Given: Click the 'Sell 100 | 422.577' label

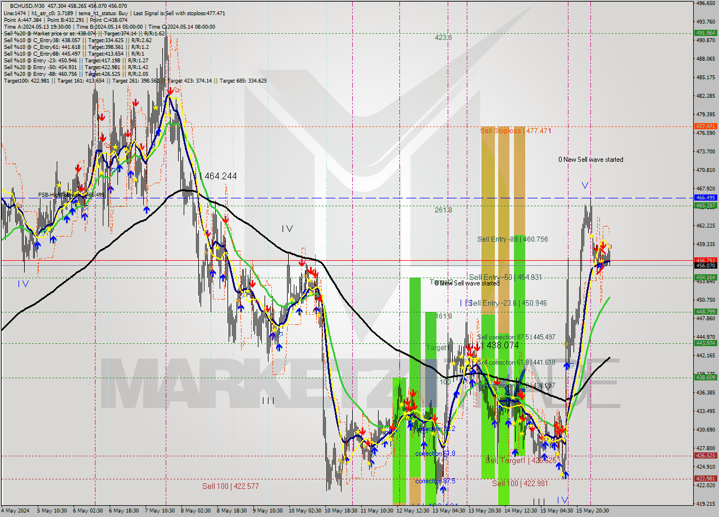Looking at the screenshot, I should (231, 486).
